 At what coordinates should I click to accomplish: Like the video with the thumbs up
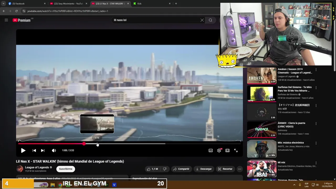pos(153,169)
